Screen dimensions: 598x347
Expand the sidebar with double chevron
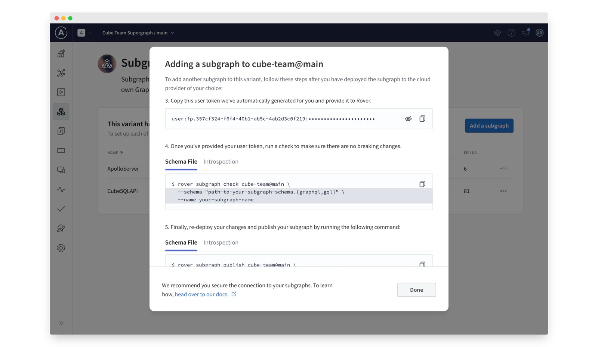(x=61, y=323)
